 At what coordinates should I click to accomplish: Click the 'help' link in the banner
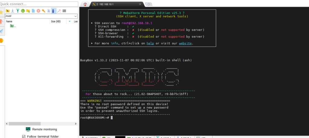[x=150, y=43]
